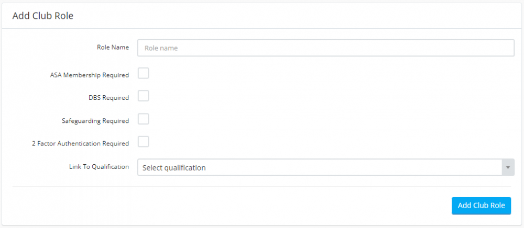Submit with the blue Add Club Role button
The height and width of the screenshot is (228, 524).
click(481, 206)
